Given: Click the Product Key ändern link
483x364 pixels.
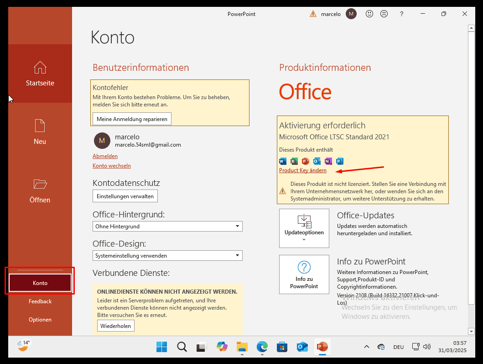Looking at the screenshot, I should click(303, 170).
